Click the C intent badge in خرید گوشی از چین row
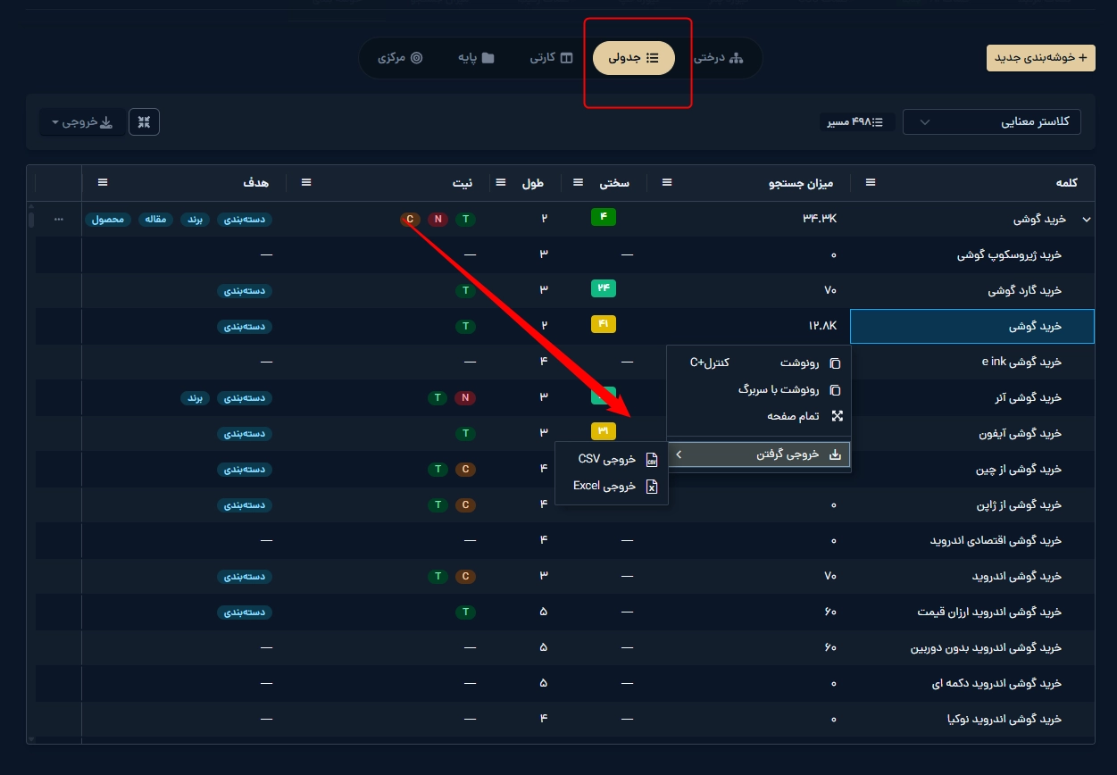1117x775 pixels. click(464, 469)
